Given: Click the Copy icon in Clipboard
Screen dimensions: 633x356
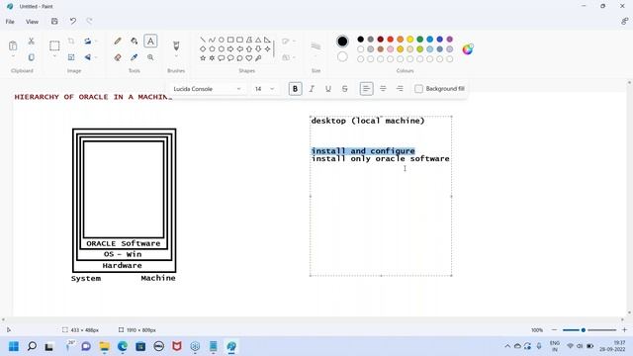Looking at the screenshot, I should pyautogui.click(x=31, y=57).
